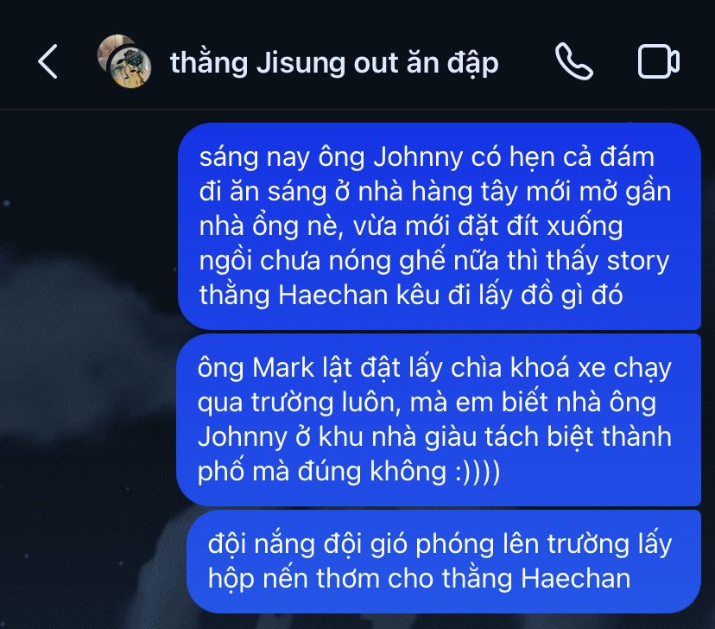Select the message starting "ông Mark lật đật"
This screenshot has width=715, height=629.
tap(438, 420)
